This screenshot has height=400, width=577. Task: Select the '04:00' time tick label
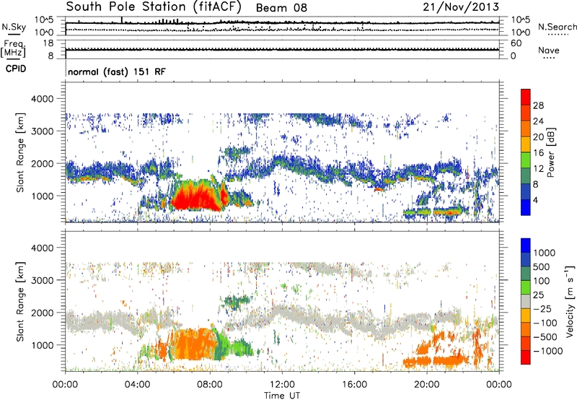(137, 385)
